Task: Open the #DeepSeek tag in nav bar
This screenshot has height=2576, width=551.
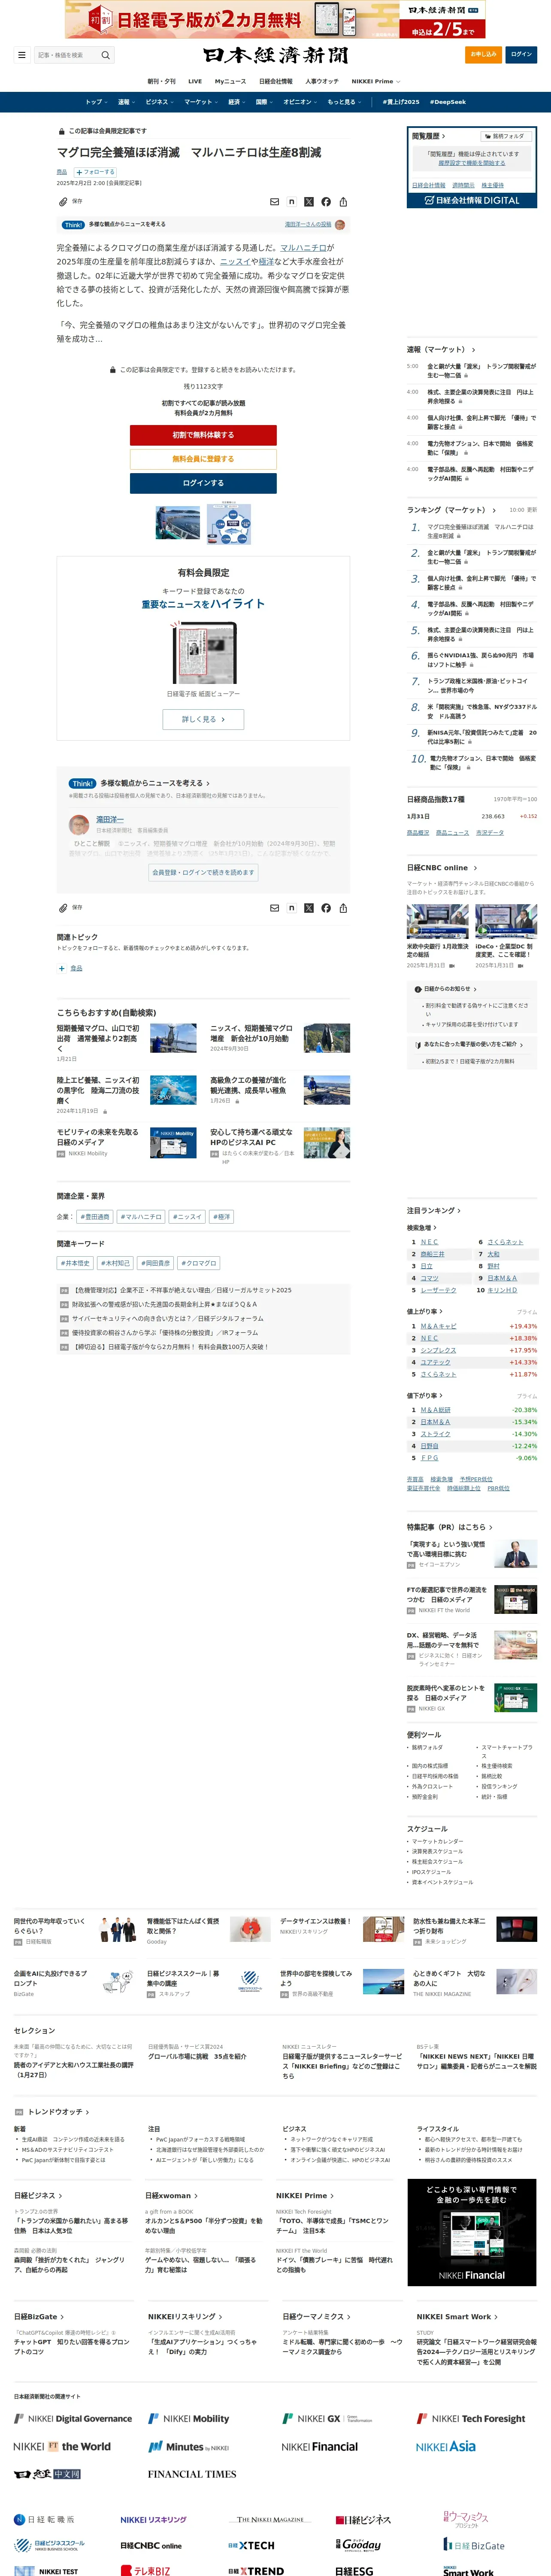Action: (447, 102)
